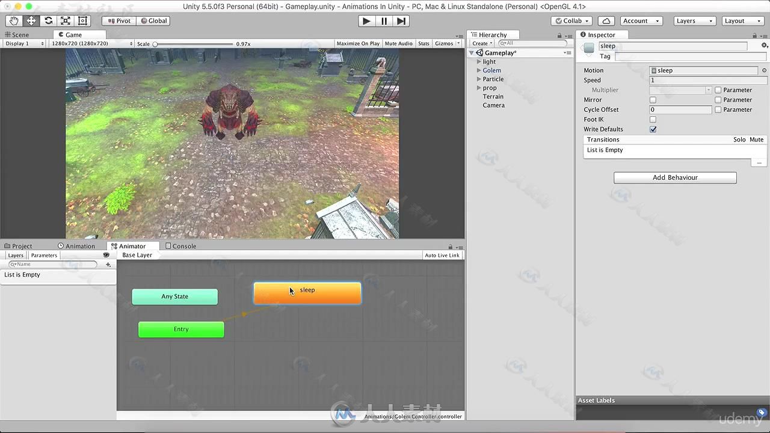Select the Rotate tool
The width and height of the screenshot is (770, 433).
[x=49, y=20]
